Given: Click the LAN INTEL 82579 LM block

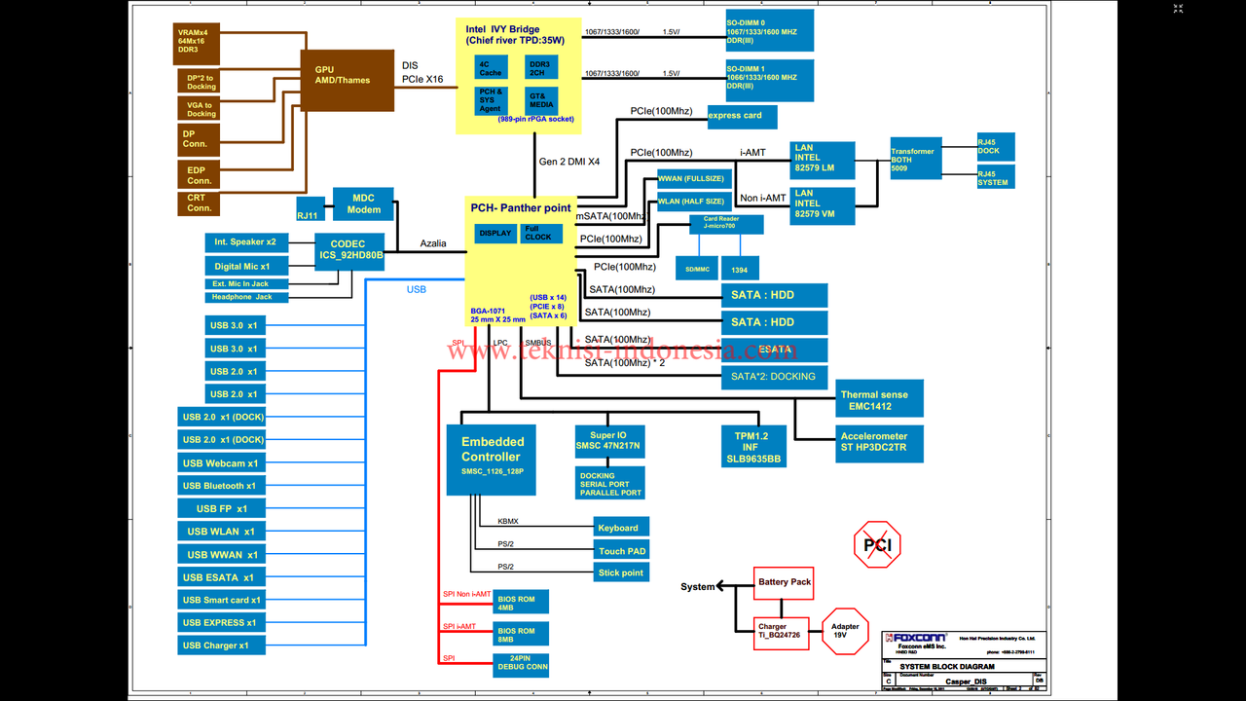Looking at the screenshot, I should 823,161.
